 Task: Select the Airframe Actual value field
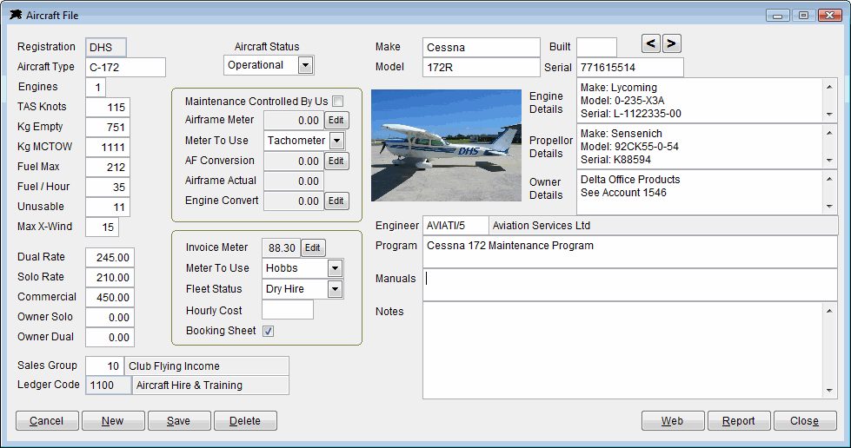point(294,181)
